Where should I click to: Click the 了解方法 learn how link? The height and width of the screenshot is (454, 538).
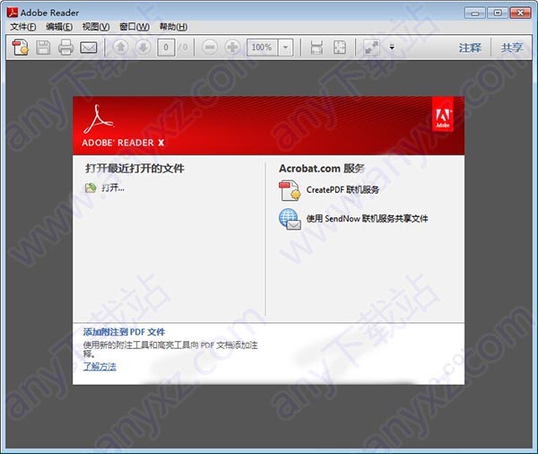pos(100,366)
